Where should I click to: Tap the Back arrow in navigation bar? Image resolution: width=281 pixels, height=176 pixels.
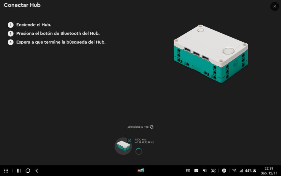click(x=37, y=170)
